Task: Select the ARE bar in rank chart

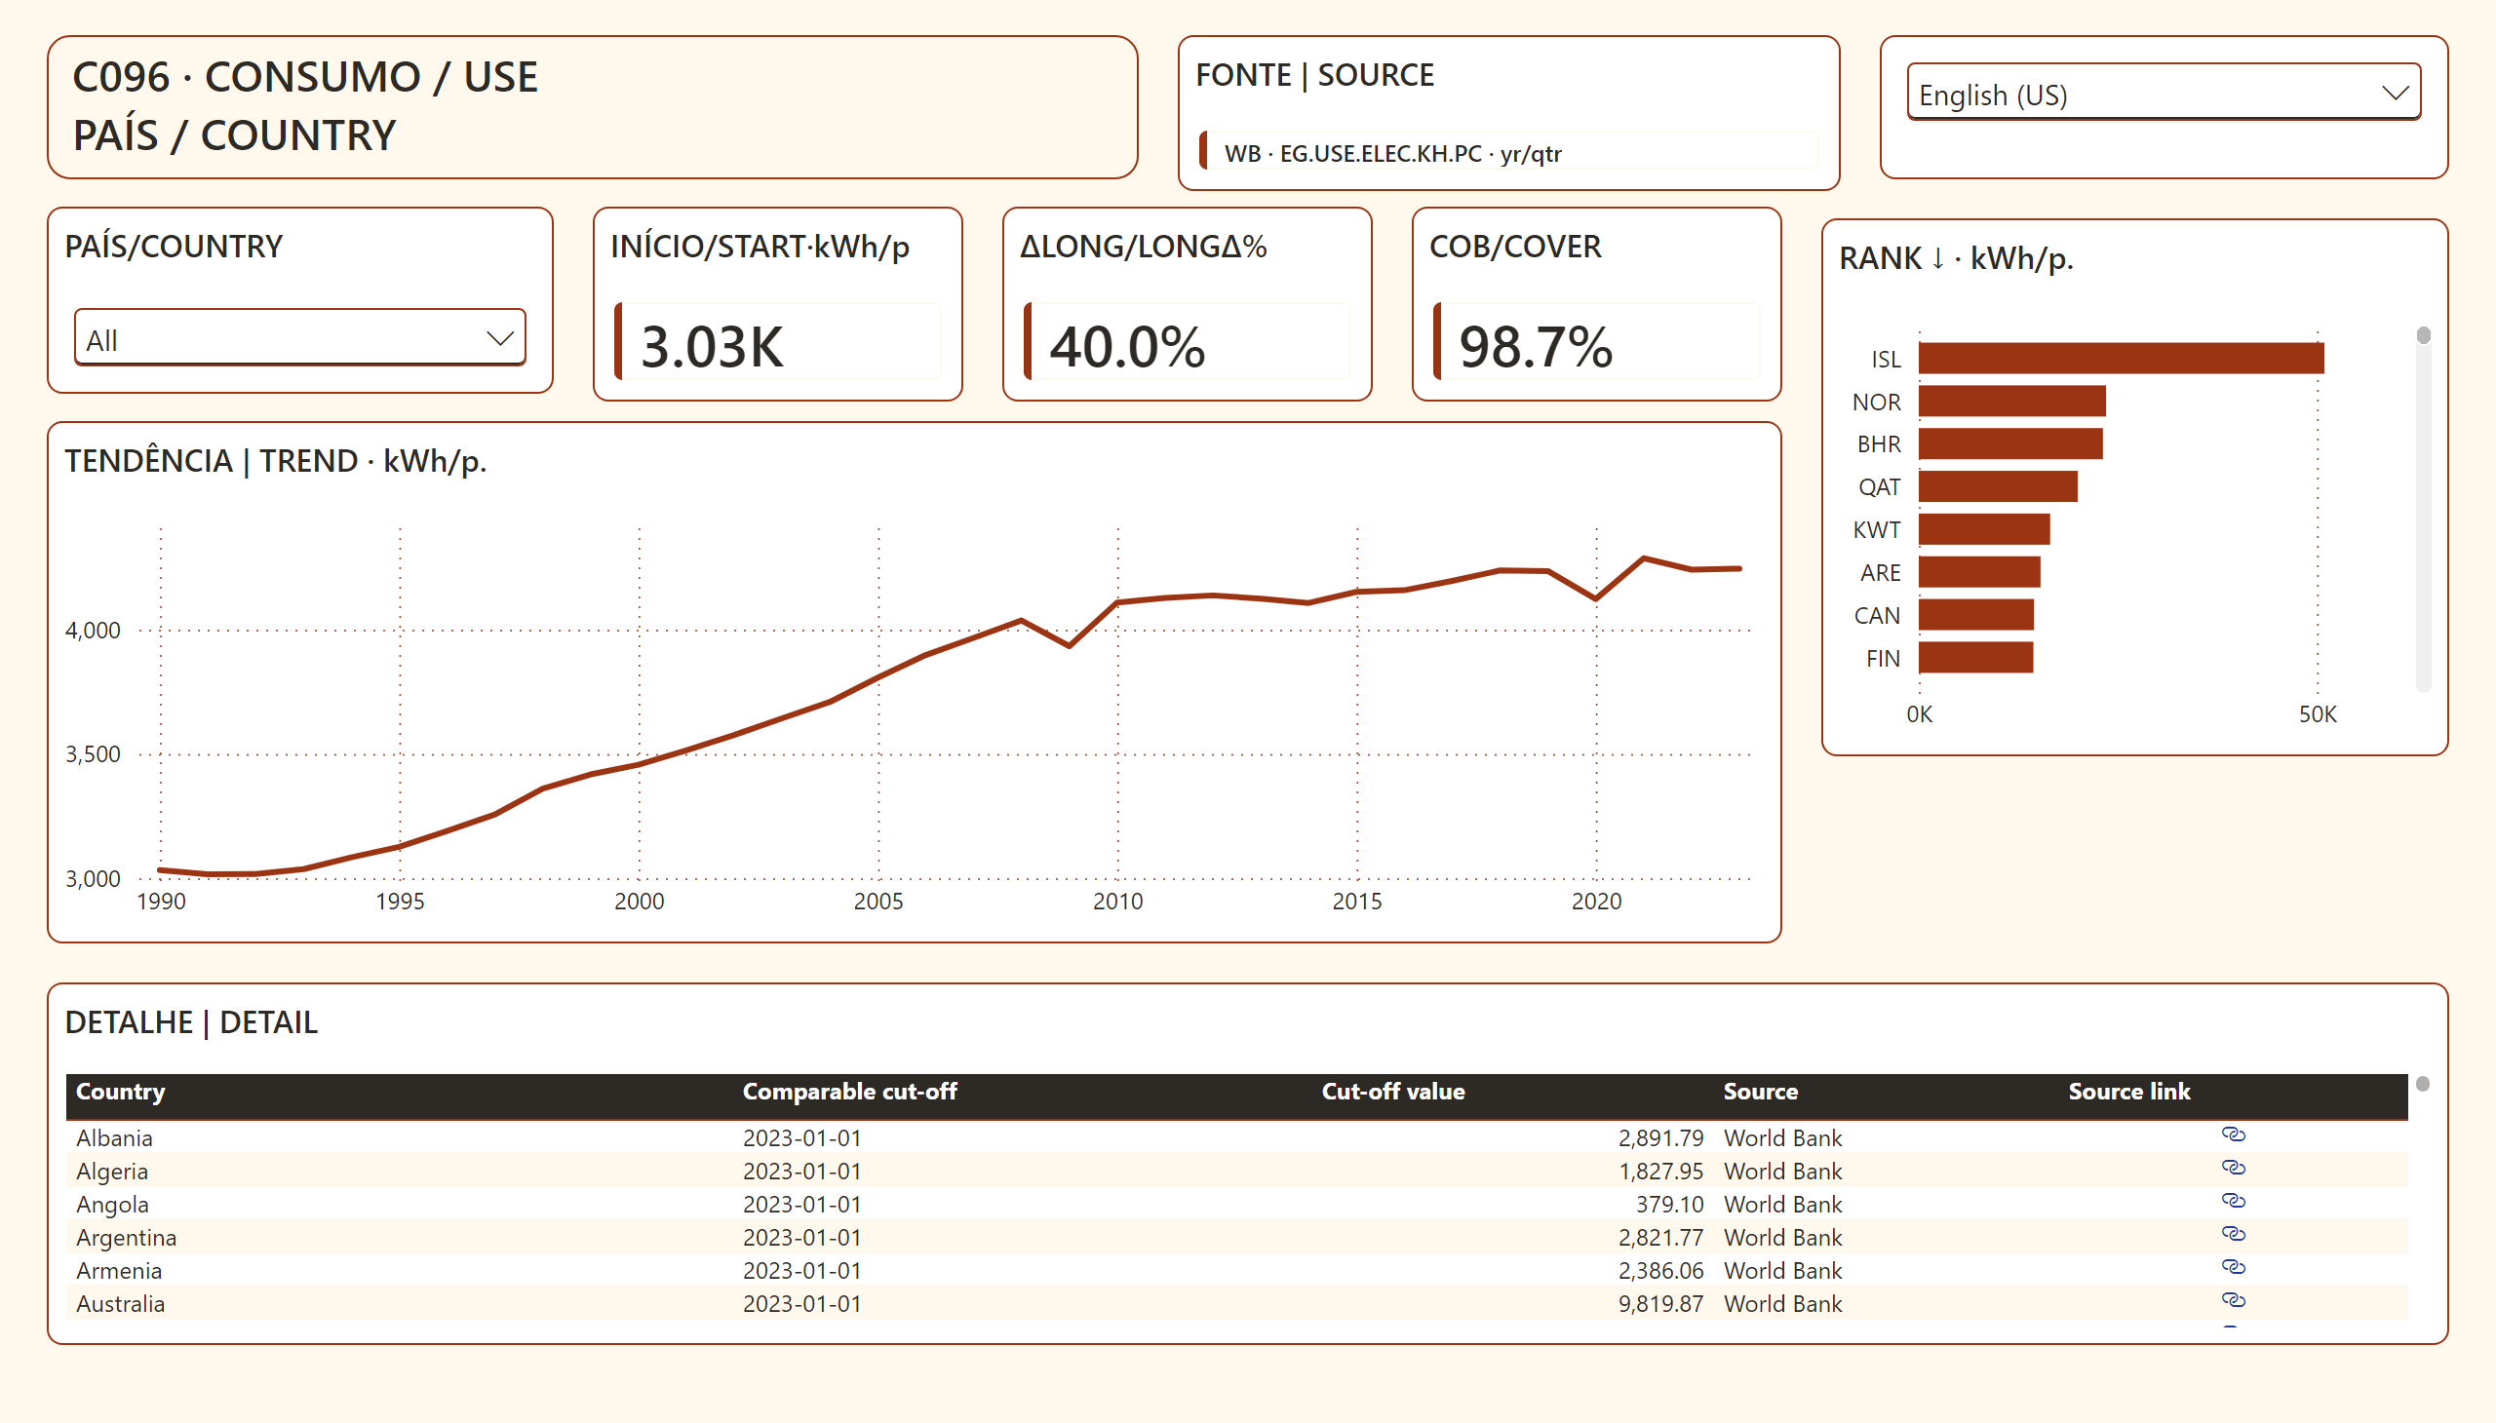Action: [x=1979, y=572]
